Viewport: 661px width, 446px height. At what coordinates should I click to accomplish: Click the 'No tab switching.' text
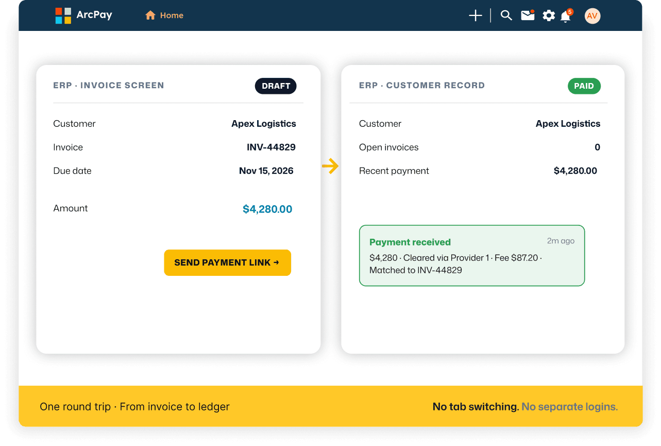click(x=476, y=407)
